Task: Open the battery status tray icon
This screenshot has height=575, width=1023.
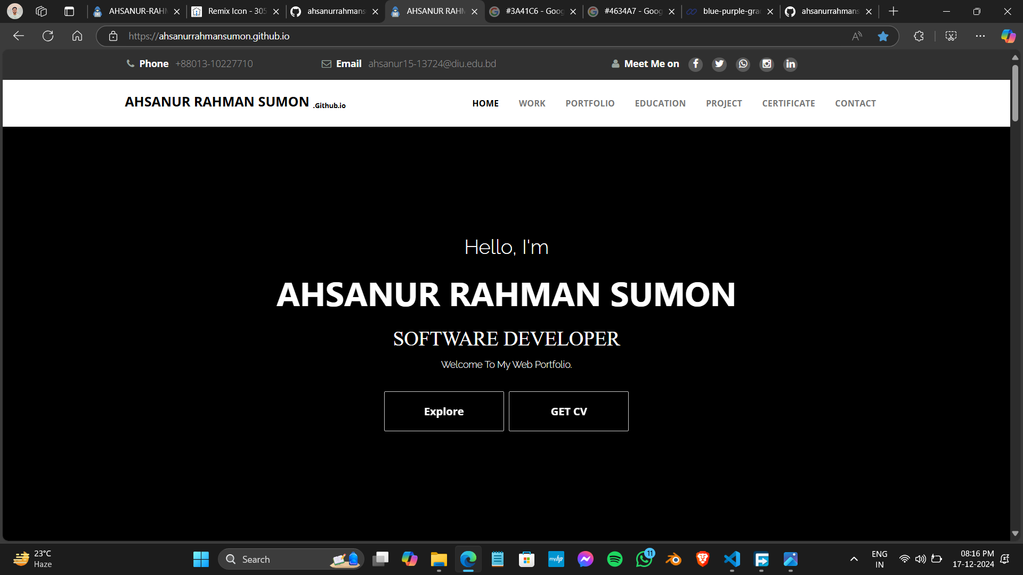Action: [x=937, y=559]
